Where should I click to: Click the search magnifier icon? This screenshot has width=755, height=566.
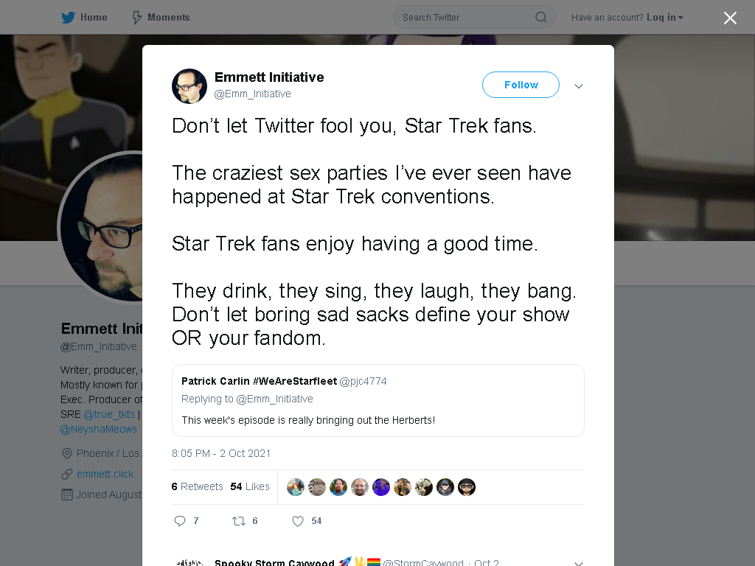pyautogui.click(x=540, y=18)
